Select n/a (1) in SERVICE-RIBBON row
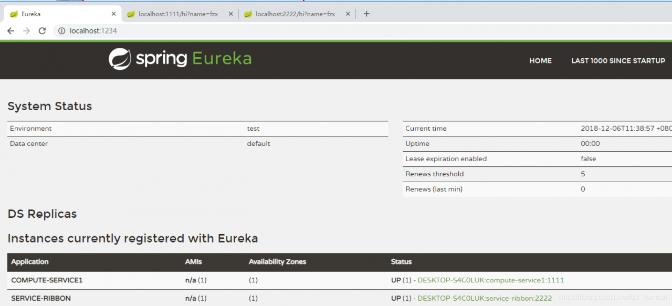Screen dimensions: 672x306 (x=196, y=298)
